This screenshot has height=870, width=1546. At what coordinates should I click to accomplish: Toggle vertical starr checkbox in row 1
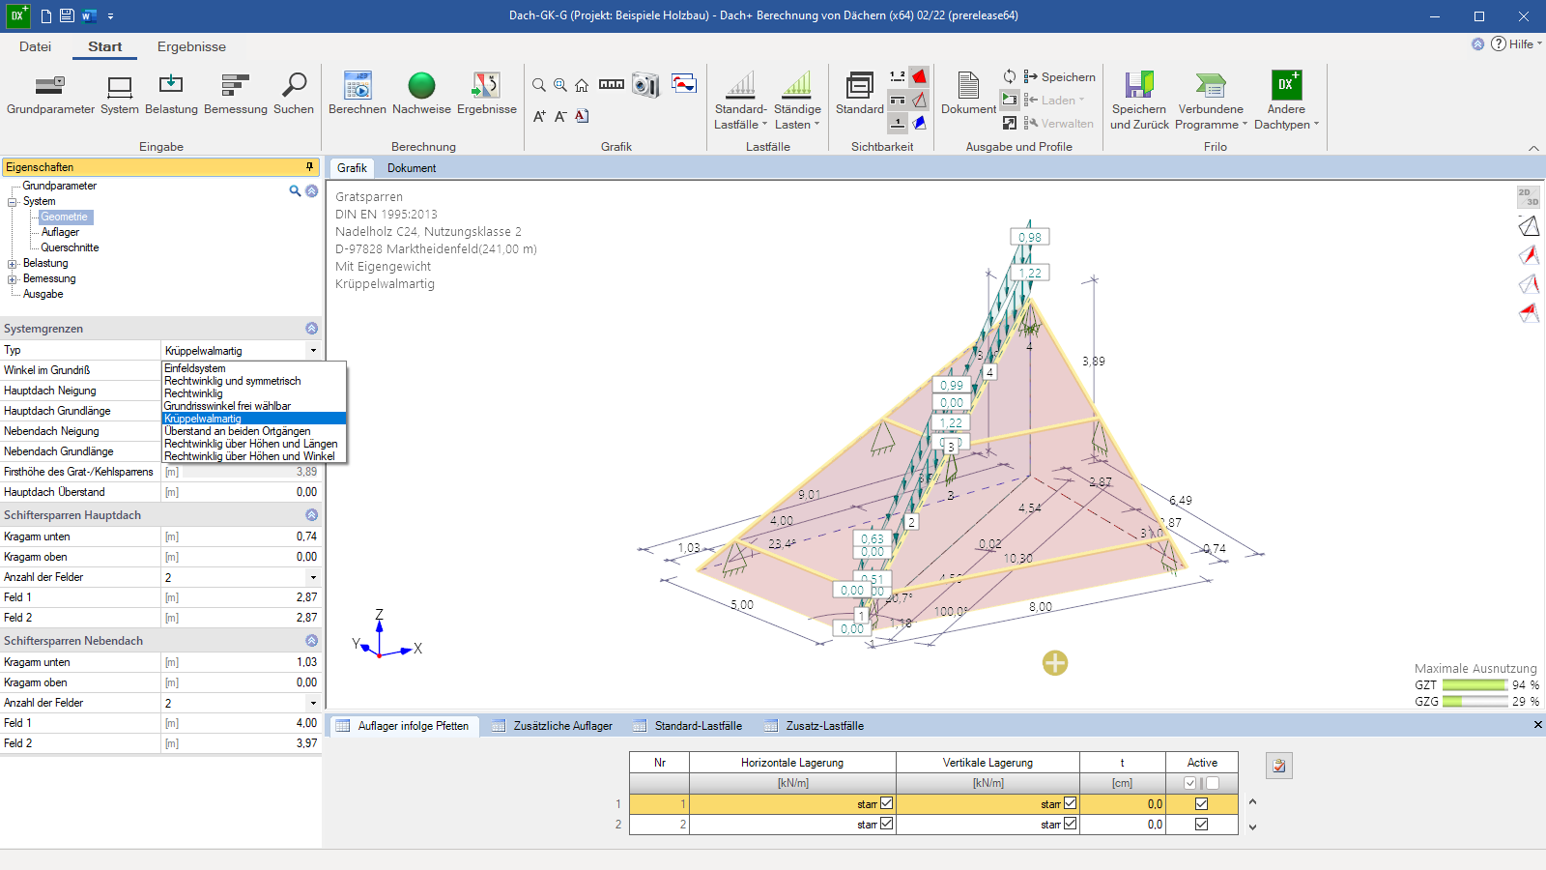[1070, 803]
